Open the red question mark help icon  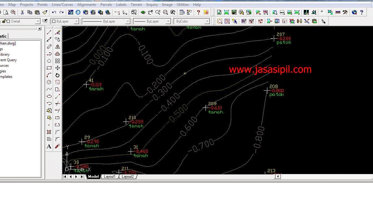pyautogui.click(x=198, y=12)
